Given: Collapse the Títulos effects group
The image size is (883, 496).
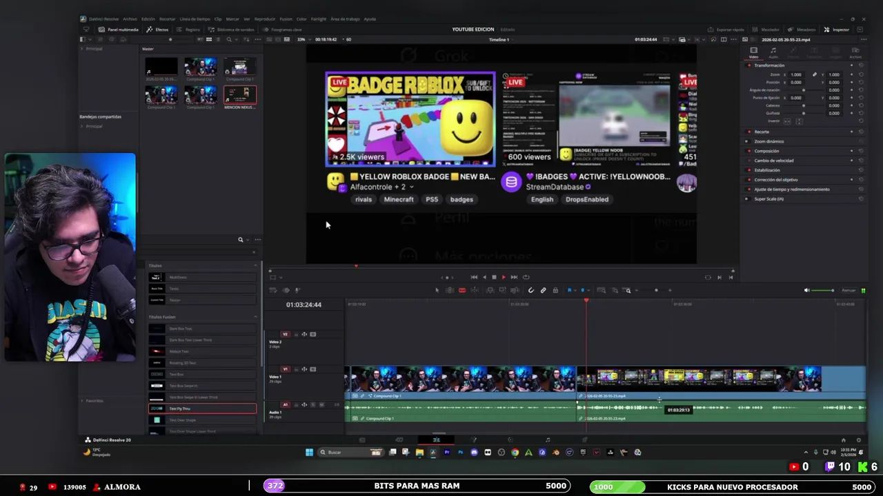Looking at the screenshot, I should click(x=255, y=265).
